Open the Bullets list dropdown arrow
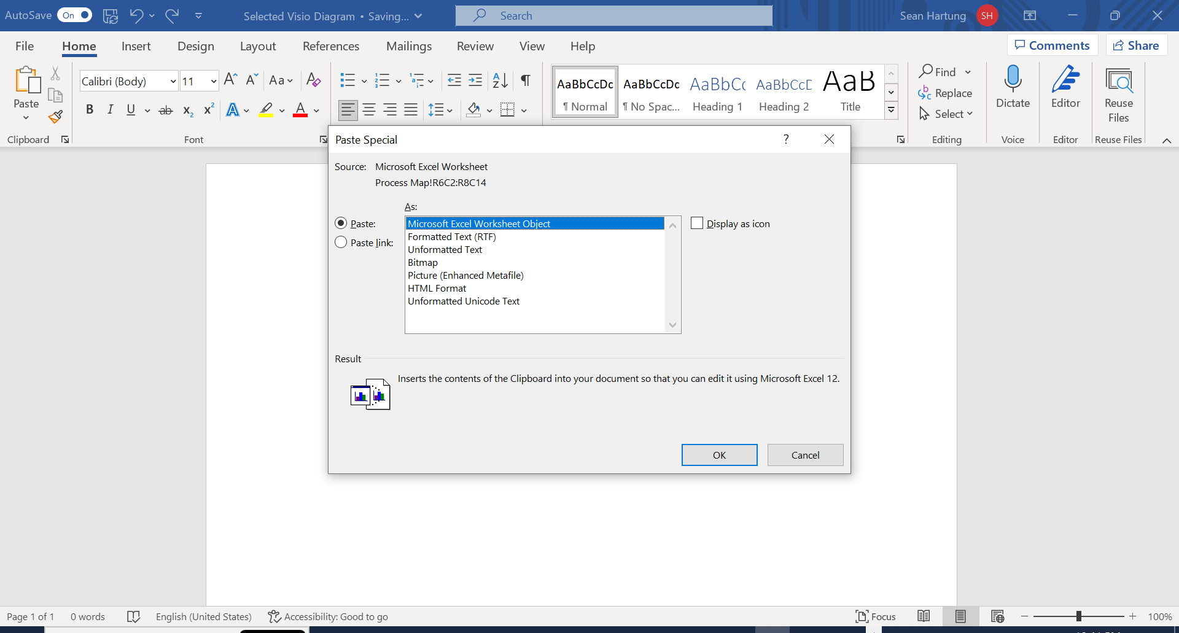The width and height of the screenshot is (1179, 633). pos(364,80)
